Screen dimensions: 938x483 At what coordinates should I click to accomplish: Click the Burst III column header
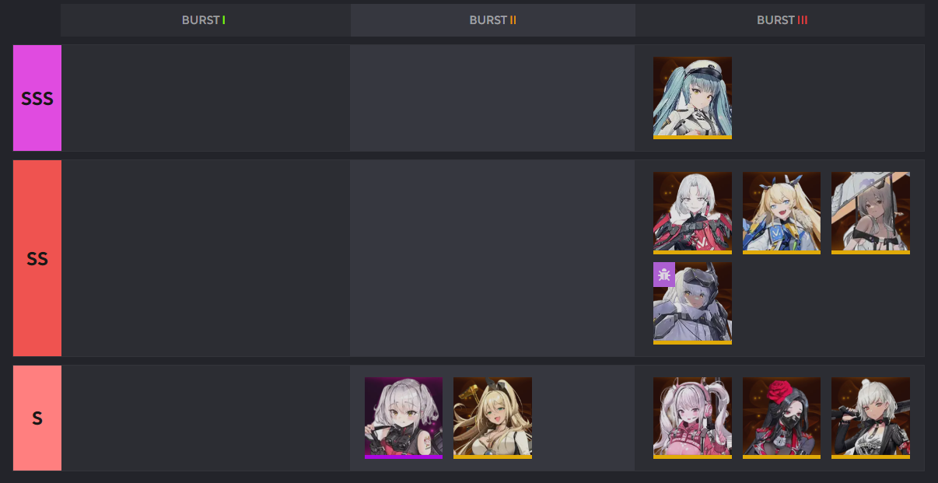coord(780,20)
